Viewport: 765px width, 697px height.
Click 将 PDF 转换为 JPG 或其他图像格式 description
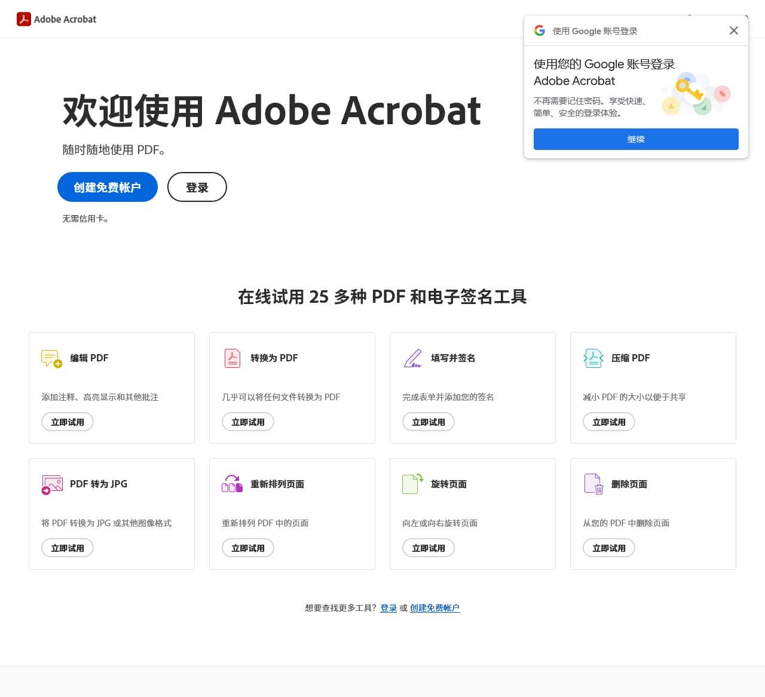tap(106, 523)
